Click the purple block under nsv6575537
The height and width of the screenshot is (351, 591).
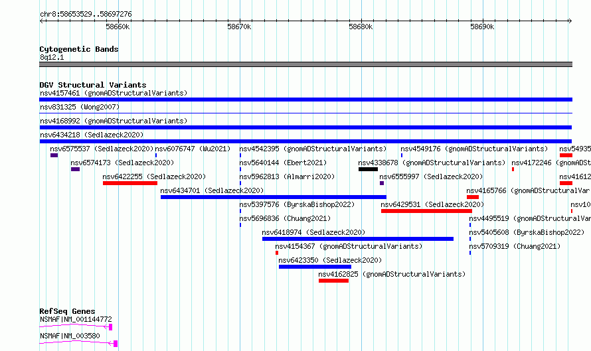[54, 155]
